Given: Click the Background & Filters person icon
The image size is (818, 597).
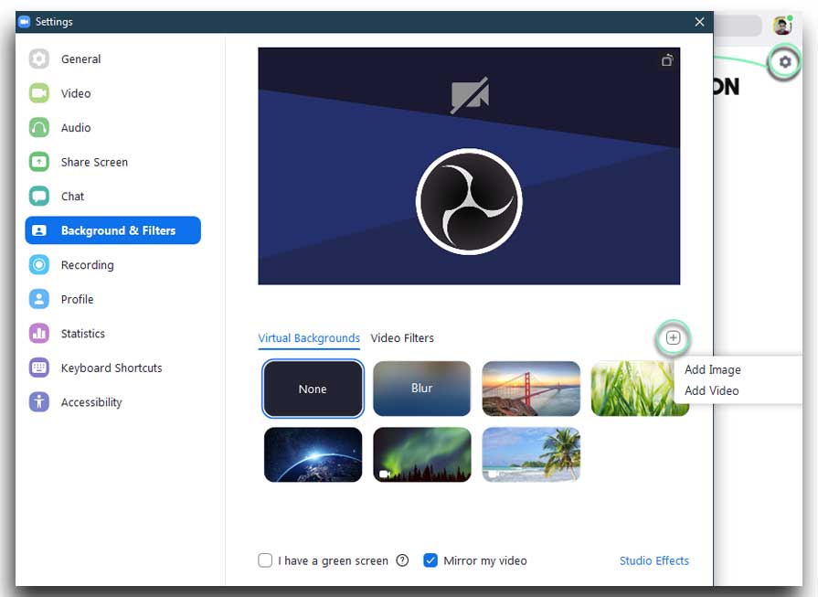Looking at the screenshot, I should pyautogui.click(x=39, y=230).
